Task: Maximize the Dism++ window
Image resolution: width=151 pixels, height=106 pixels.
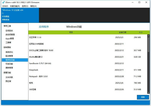Action: tap(139, 2)
